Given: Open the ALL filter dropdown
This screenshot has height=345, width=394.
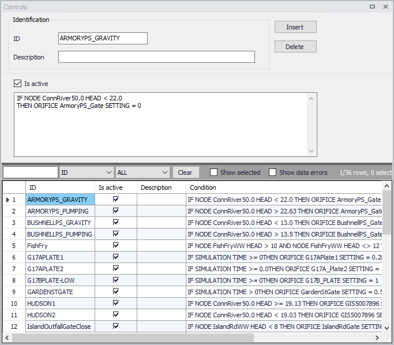Looking at the screenshot, I should [142, 172].
